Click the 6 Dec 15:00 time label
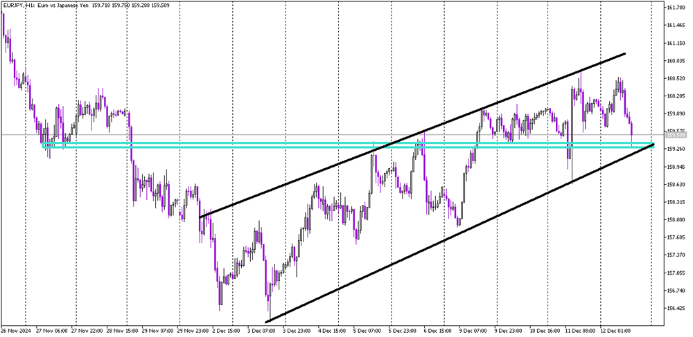The height and width of the screenshot is (337, 693). pos(437,330)
